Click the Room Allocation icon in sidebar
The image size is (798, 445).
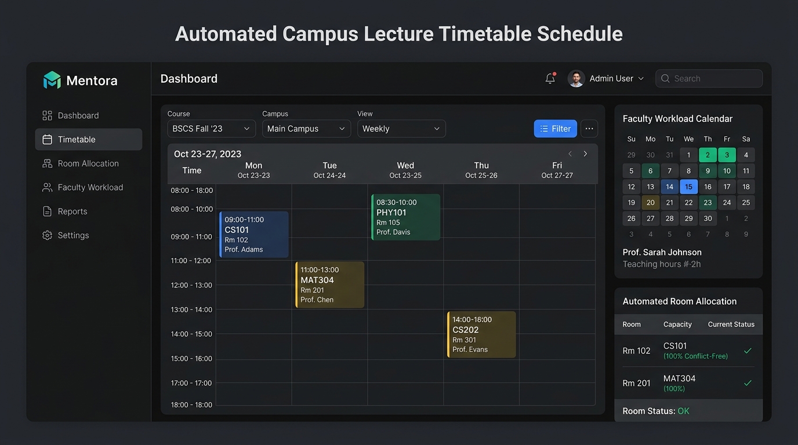(48, 163)
